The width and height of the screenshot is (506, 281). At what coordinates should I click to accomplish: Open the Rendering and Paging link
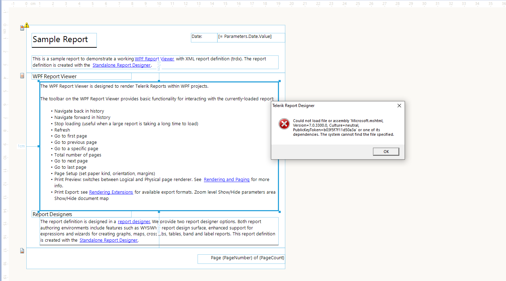[x=227, y=180]
